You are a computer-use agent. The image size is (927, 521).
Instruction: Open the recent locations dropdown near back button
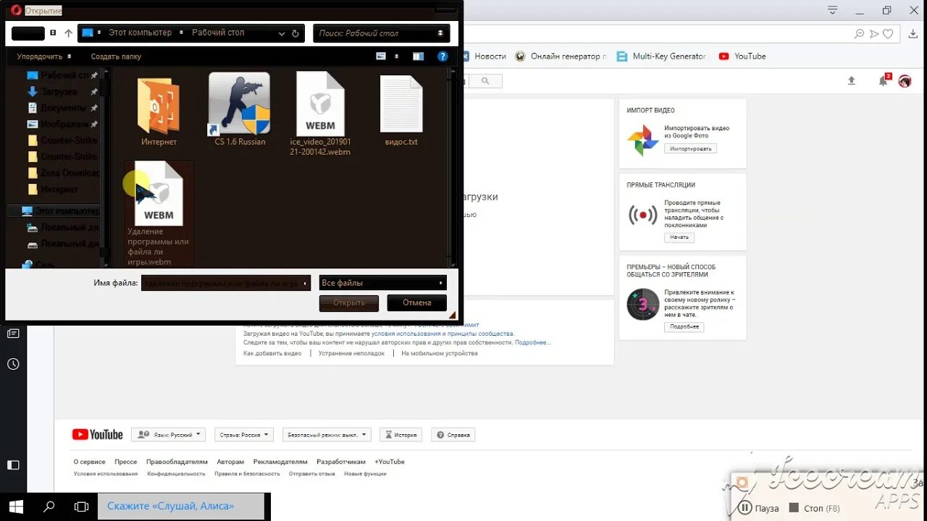(53, 33)
